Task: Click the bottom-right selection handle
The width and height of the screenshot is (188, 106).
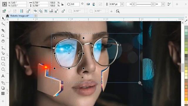Action: pyautogui.click(x=83, y=68)
